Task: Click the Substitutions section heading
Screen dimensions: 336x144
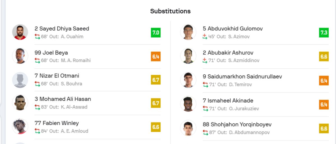Action: pos(170,11)
